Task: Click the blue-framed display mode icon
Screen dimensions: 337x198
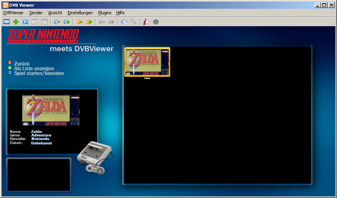Action: (25, 22)
